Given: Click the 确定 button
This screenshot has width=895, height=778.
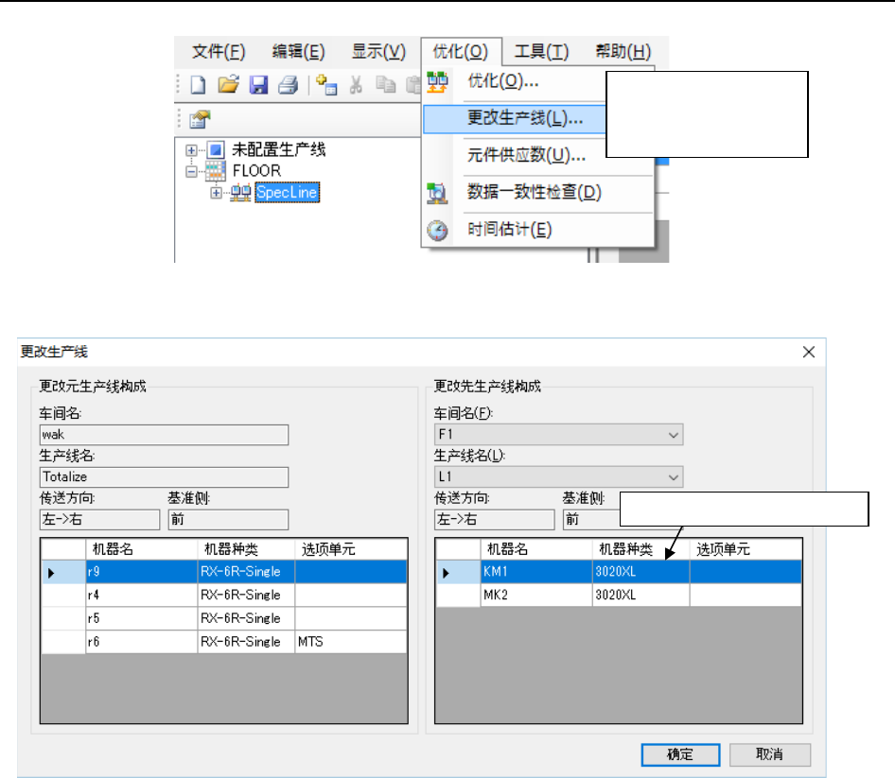Looking at the screenshot, I should (680, 754).
